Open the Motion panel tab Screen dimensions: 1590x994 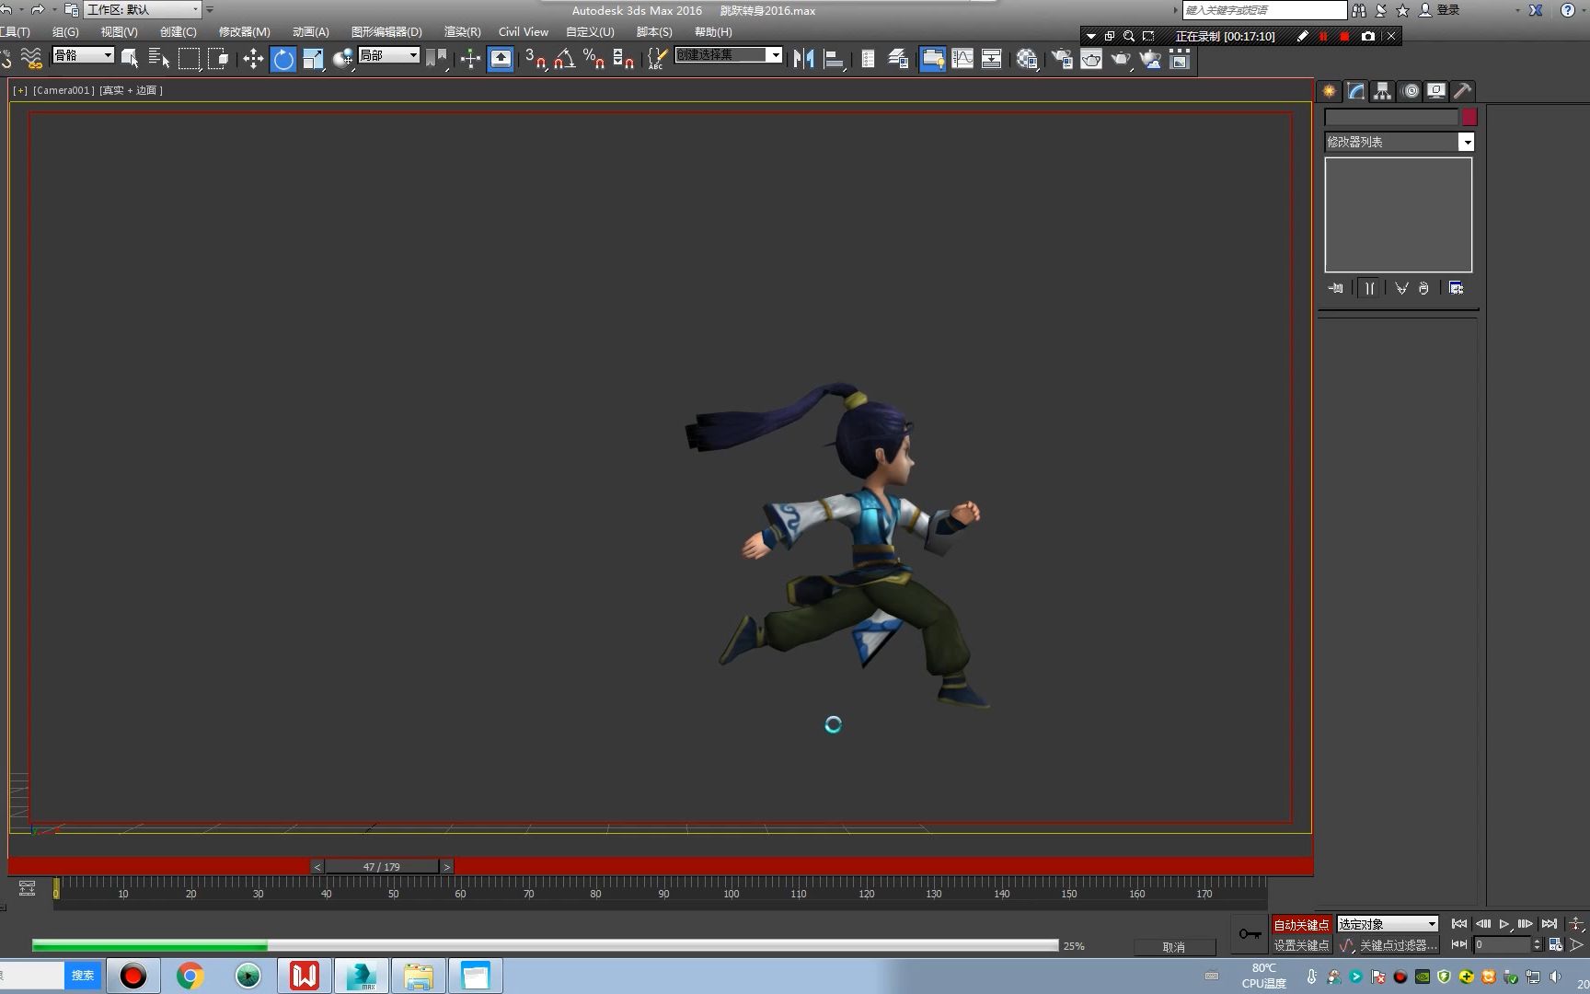tap(1410, 91)
